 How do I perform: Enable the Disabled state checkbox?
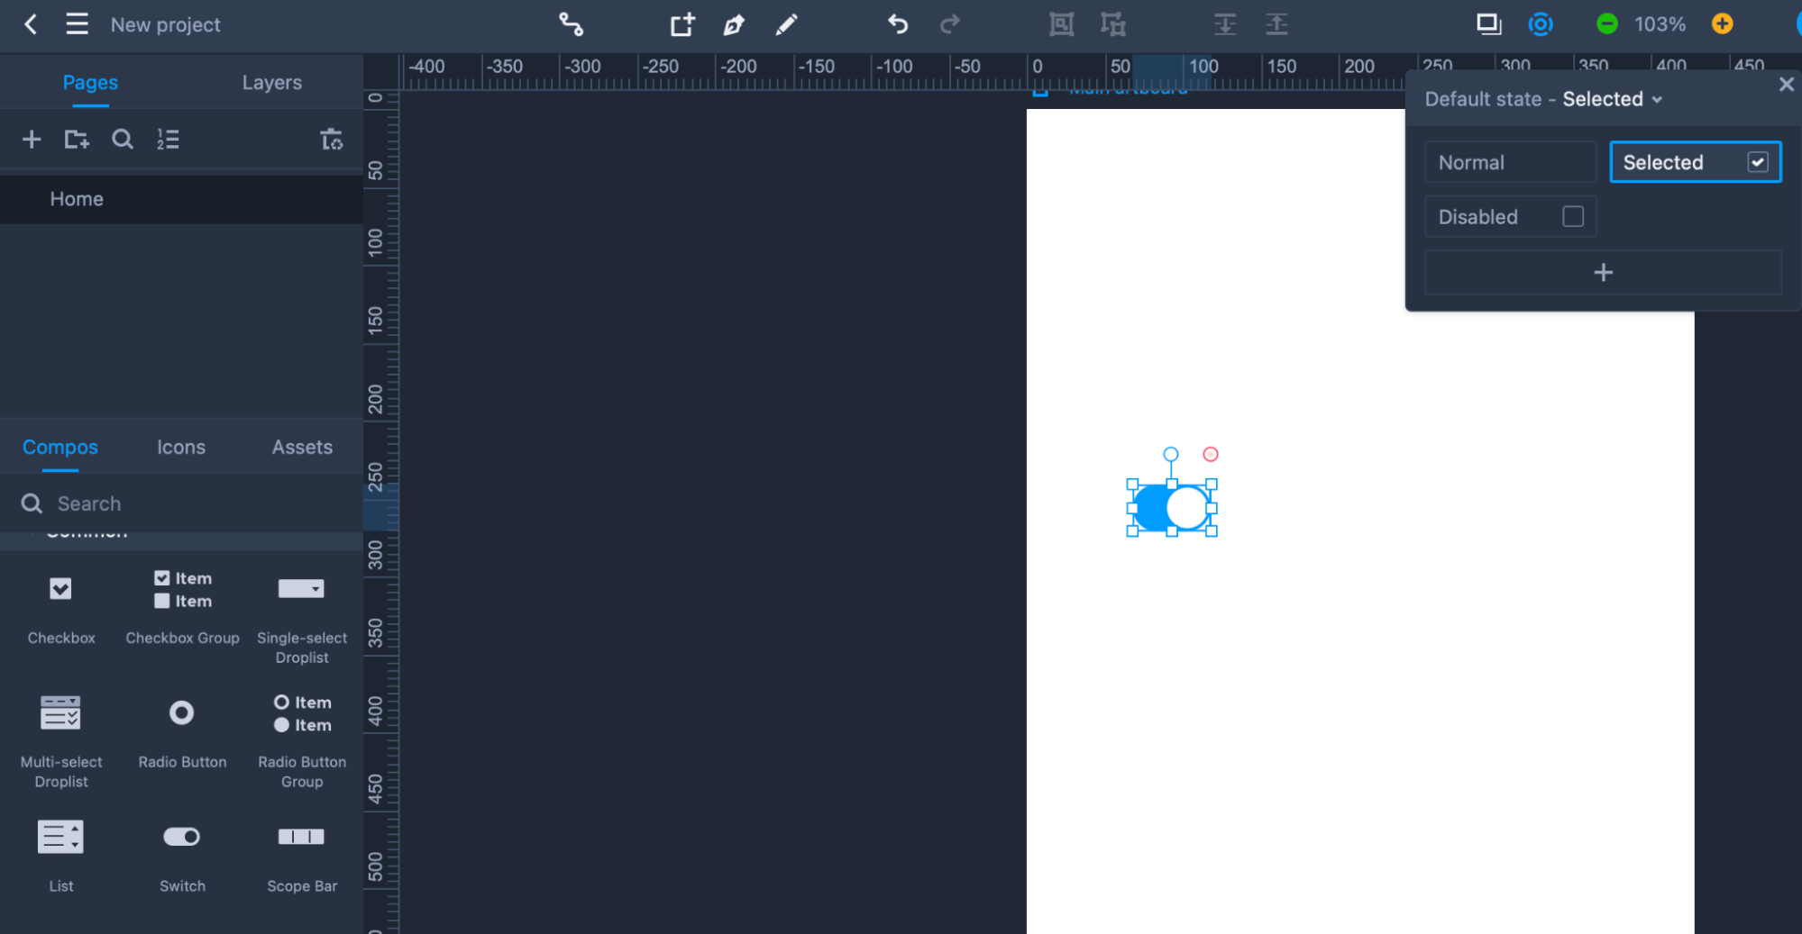(1572, 217)
